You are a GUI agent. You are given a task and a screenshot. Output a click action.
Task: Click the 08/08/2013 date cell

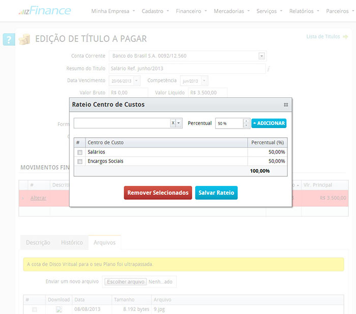click(x=87, y=309)
